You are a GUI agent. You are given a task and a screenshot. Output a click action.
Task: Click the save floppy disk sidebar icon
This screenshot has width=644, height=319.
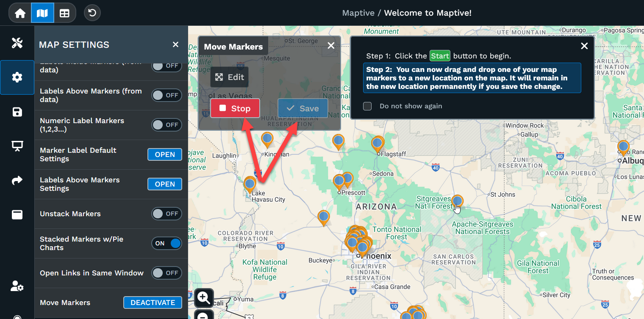click(x=17, y=112)
